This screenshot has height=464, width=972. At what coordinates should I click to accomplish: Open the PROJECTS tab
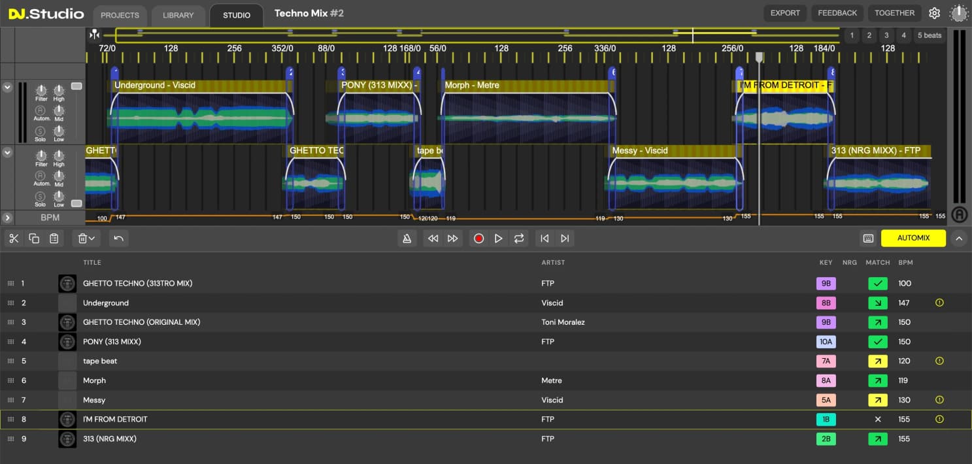120,15
